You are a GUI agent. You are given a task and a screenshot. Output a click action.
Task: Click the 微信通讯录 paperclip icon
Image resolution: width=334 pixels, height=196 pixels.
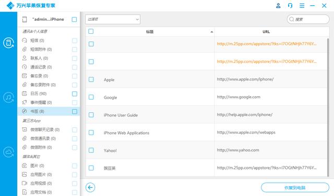tap(25, 138)
